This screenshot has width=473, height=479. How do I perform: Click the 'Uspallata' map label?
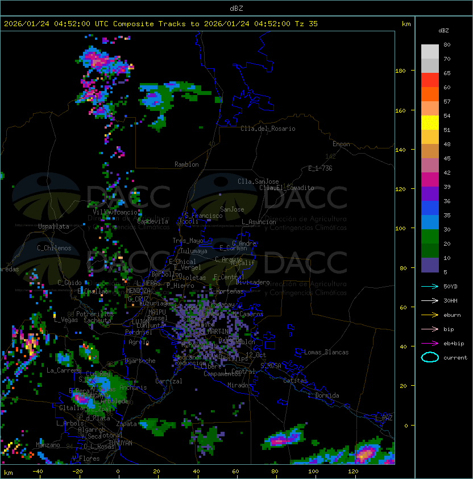point(53,226)
